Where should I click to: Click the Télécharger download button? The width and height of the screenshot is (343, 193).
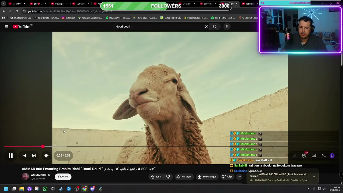coord(207,177)
